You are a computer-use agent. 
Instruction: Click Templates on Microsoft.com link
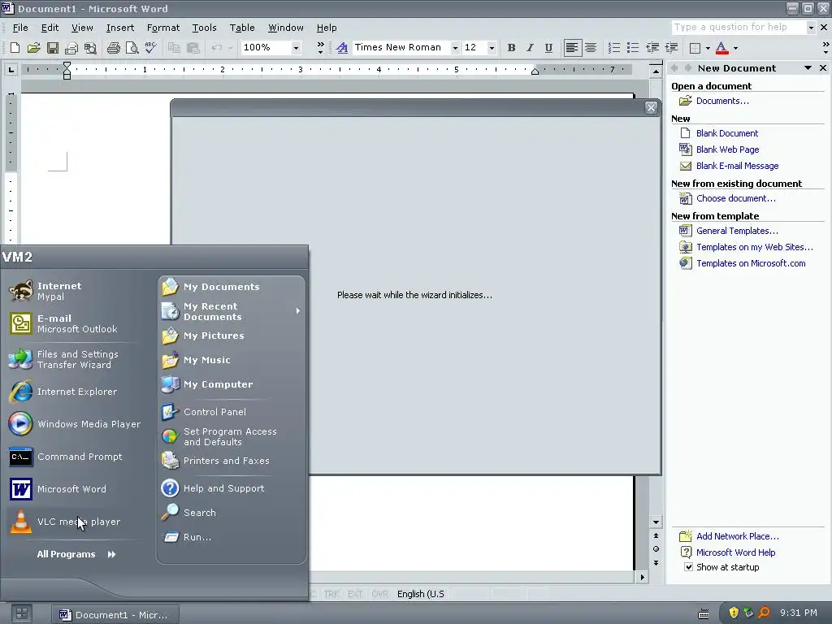751,263
